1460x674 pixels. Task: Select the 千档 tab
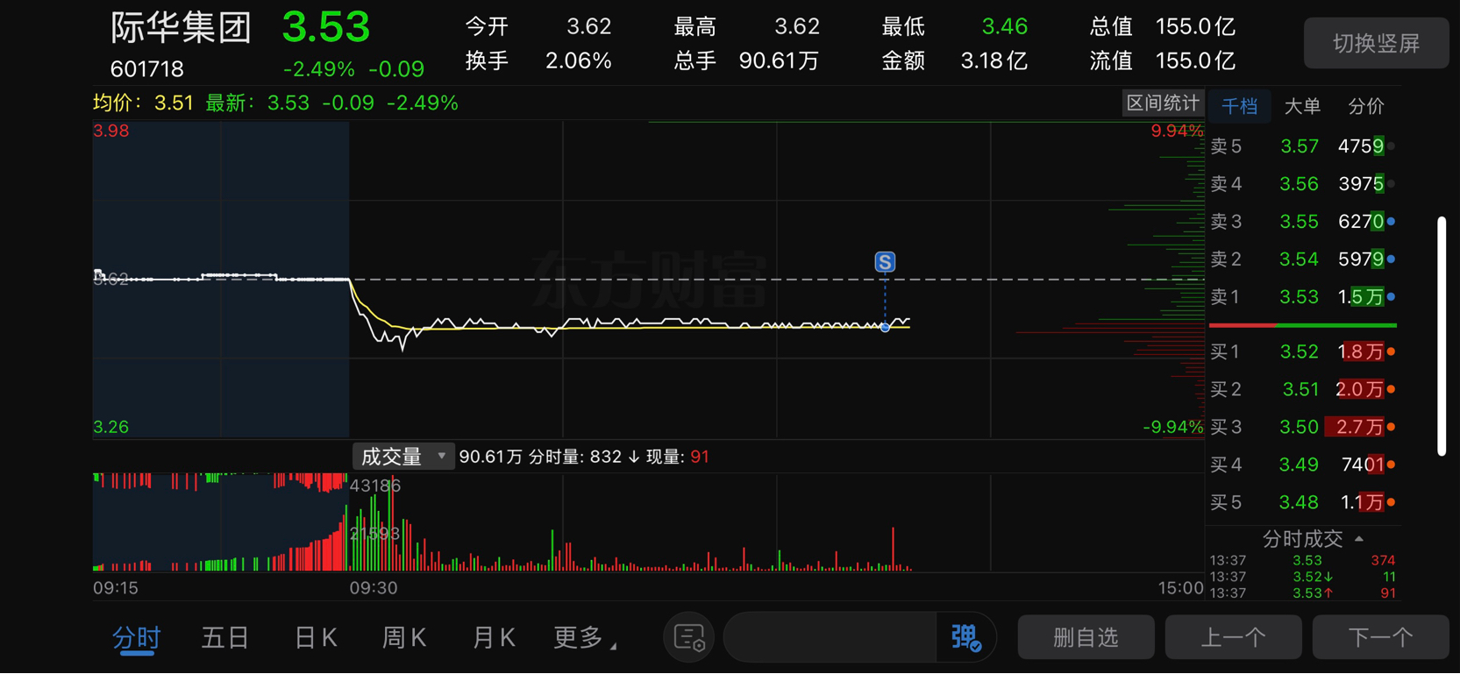click(1239, 106)
